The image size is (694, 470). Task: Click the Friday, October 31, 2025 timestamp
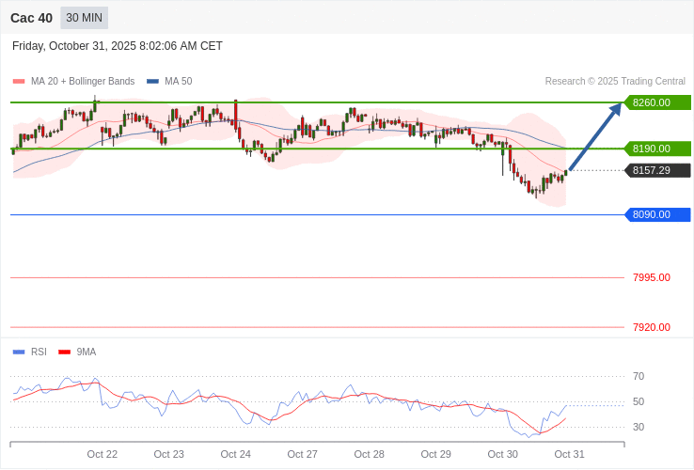[118, 46]
